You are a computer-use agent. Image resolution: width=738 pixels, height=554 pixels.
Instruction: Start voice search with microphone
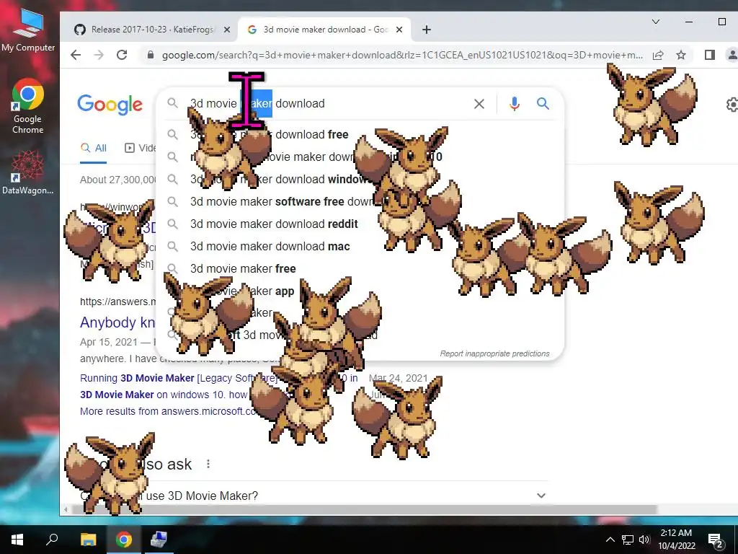click(x=515, y=104)
